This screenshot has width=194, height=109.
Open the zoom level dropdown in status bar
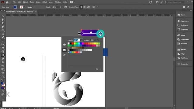pos(9,108)
